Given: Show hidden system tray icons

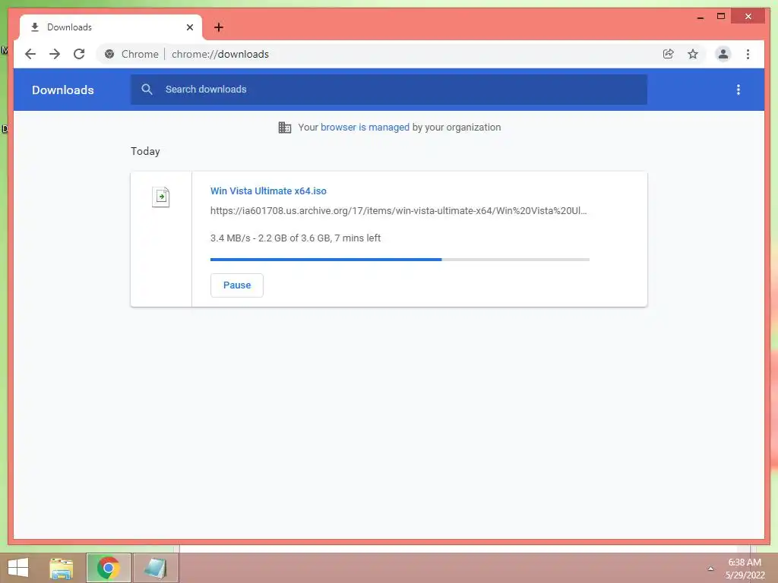Looking at the screenshot, I should coord(710,569).
